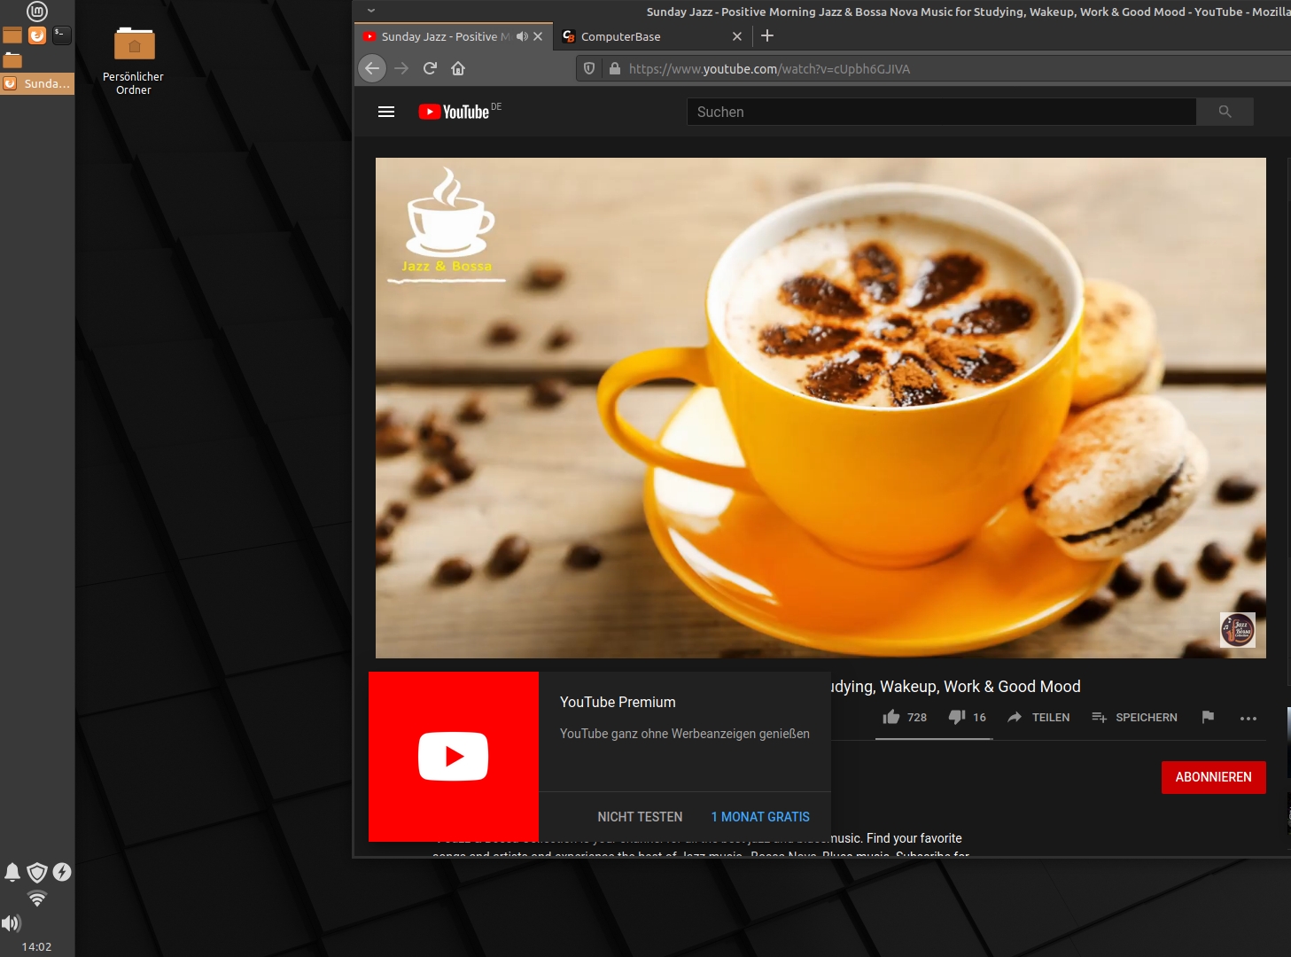Open the file manager launcher in the panel
1291x957 pixels.
point(12,60)
